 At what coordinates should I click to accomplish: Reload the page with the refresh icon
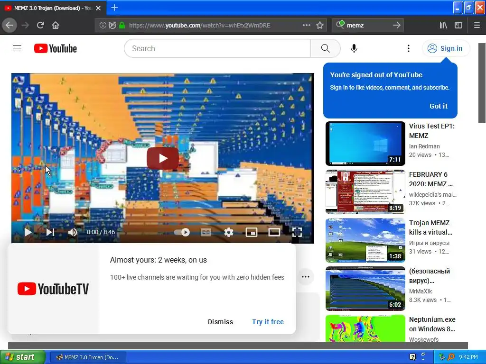pyautogui.click(x=40, y=25)
